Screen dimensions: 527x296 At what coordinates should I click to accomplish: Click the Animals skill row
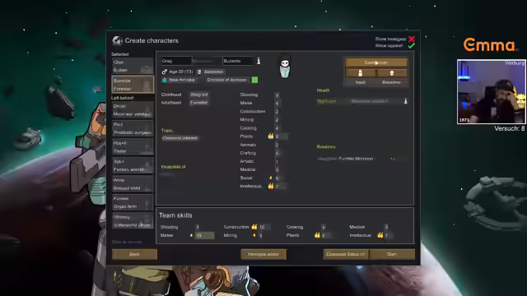pyautogui.click(x=263, y=145)
